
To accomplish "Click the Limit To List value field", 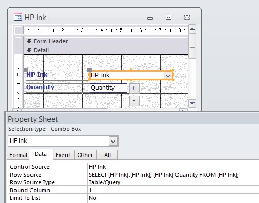I will coord(173,198).
